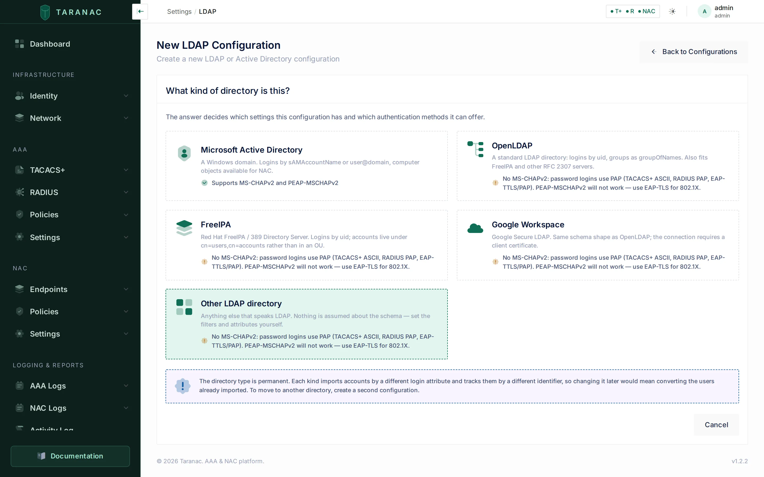764x477 pixels.
Task: Click the FreeIPA warning icon
Action: [205, 262]
